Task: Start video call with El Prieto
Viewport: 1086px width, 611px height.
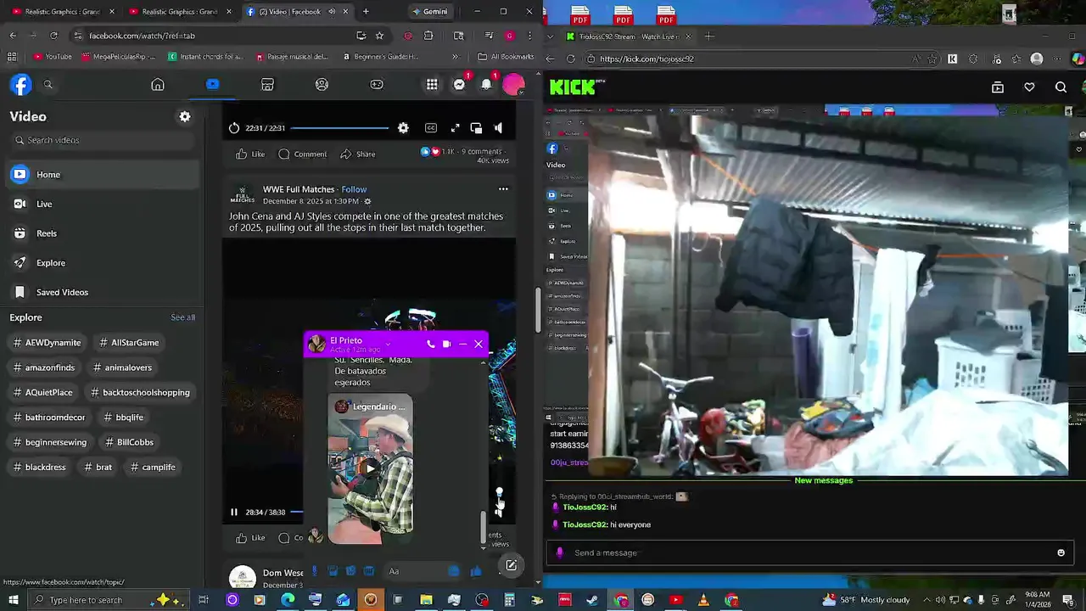Action: pyautogui.click(x=446, y=344)
